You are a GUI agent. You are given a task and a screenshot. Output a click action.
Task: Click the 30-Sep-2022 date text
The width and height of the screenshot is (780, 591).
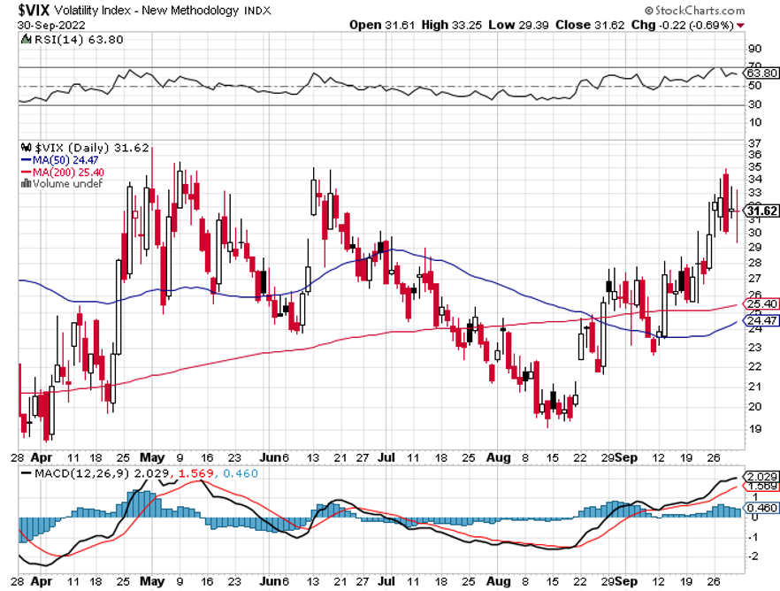[x=51, y=26]
